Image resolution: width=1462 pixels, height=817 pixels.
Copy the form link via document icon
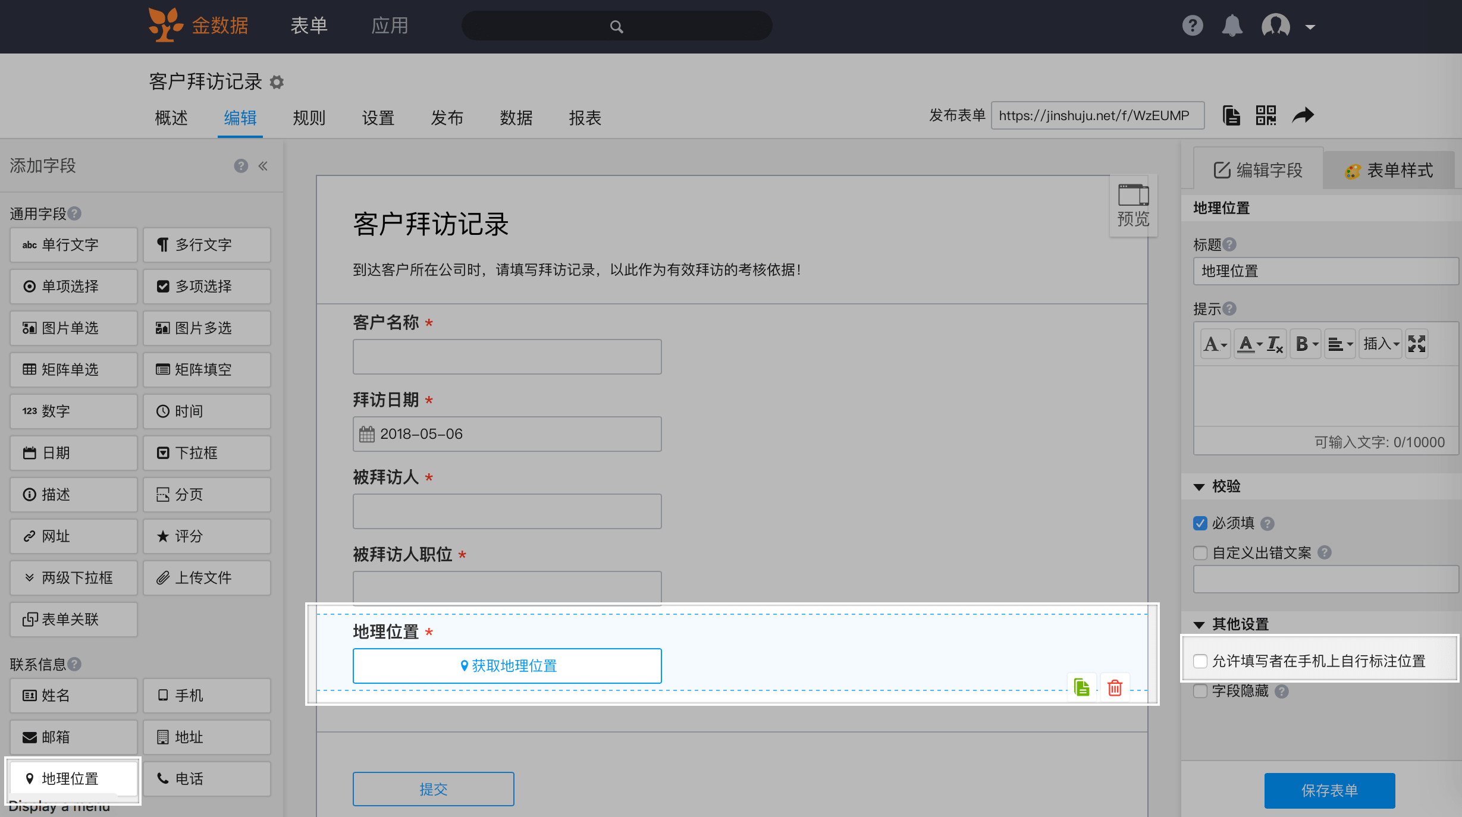(1231, 115)
